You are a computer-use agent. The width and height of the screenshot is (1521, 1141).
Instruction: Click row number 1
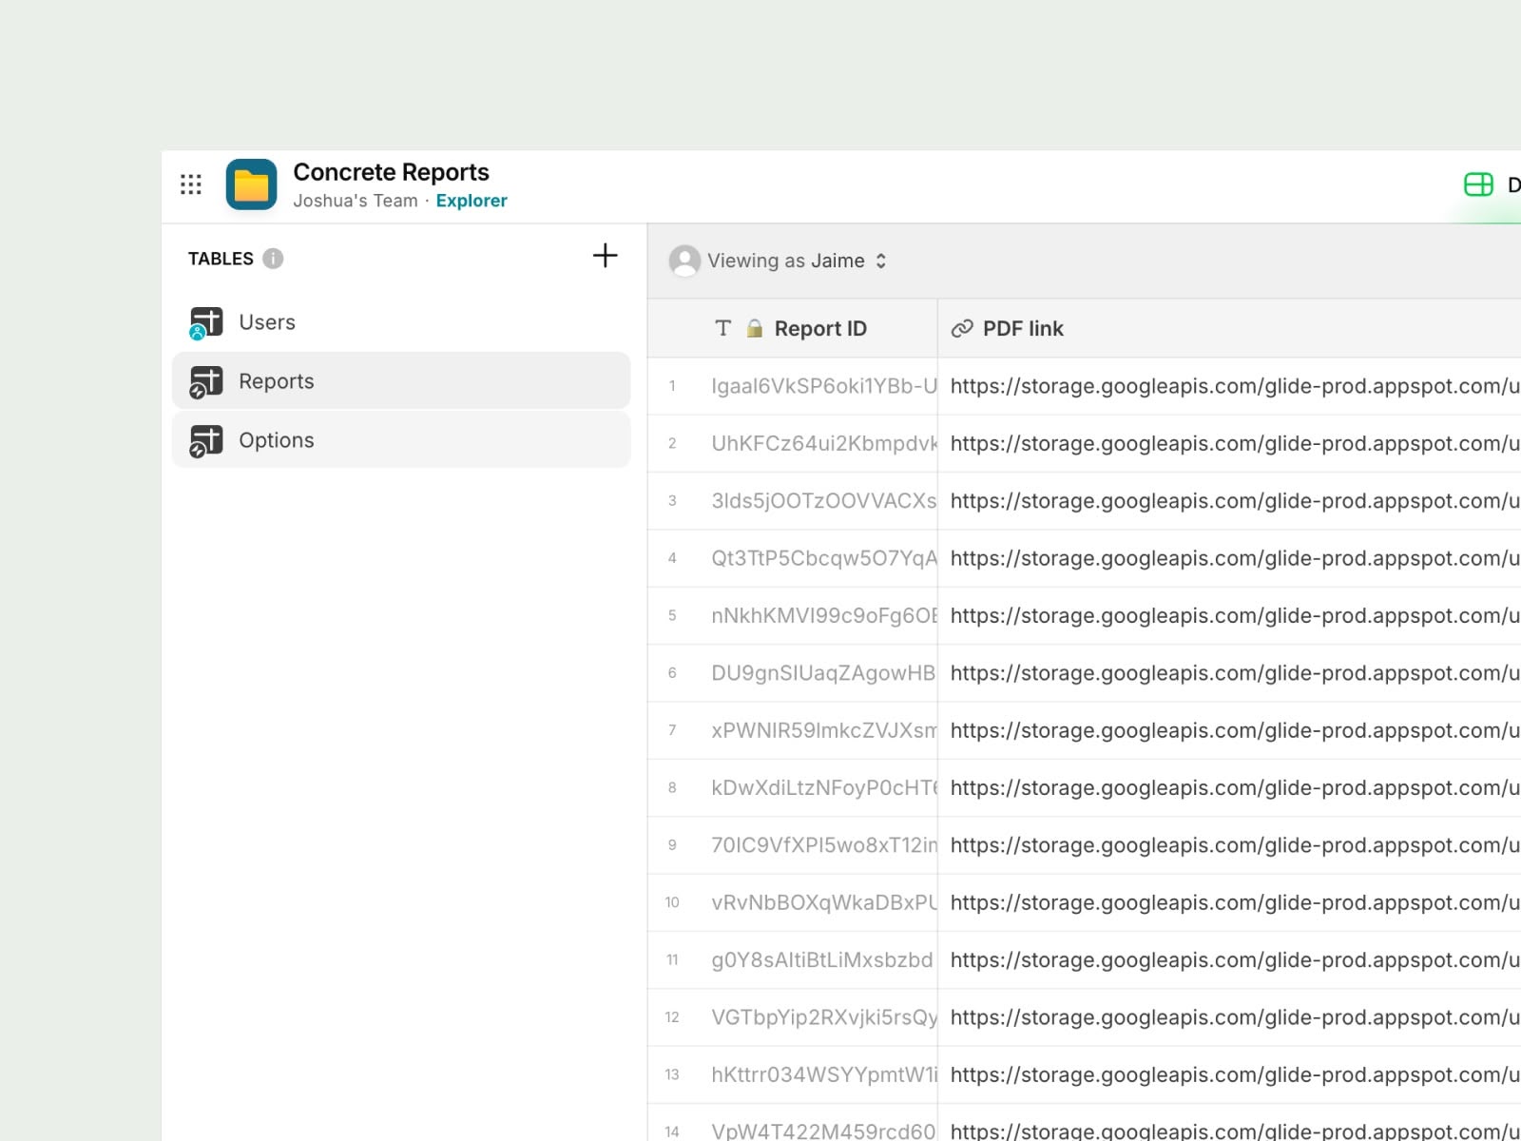coord(672,386)
